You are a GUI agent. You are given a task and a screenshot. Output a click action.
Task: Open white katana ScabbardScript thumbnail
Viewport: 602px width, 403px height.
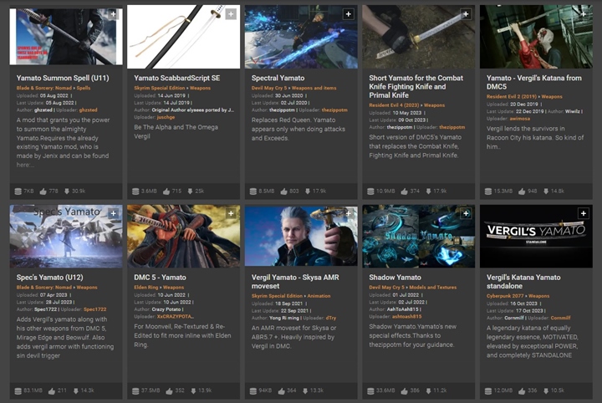183,37
